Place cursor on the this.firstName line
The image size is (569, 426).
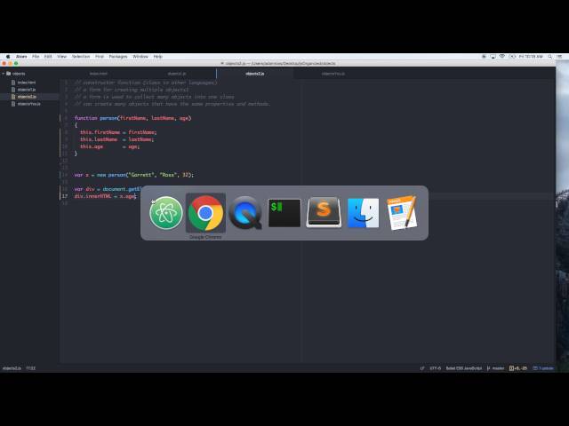[118, 132]
